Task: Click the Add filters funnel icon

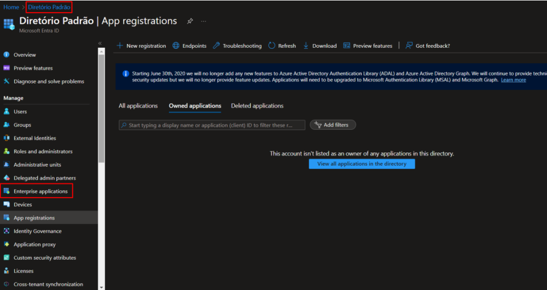Action: (318, 125)
